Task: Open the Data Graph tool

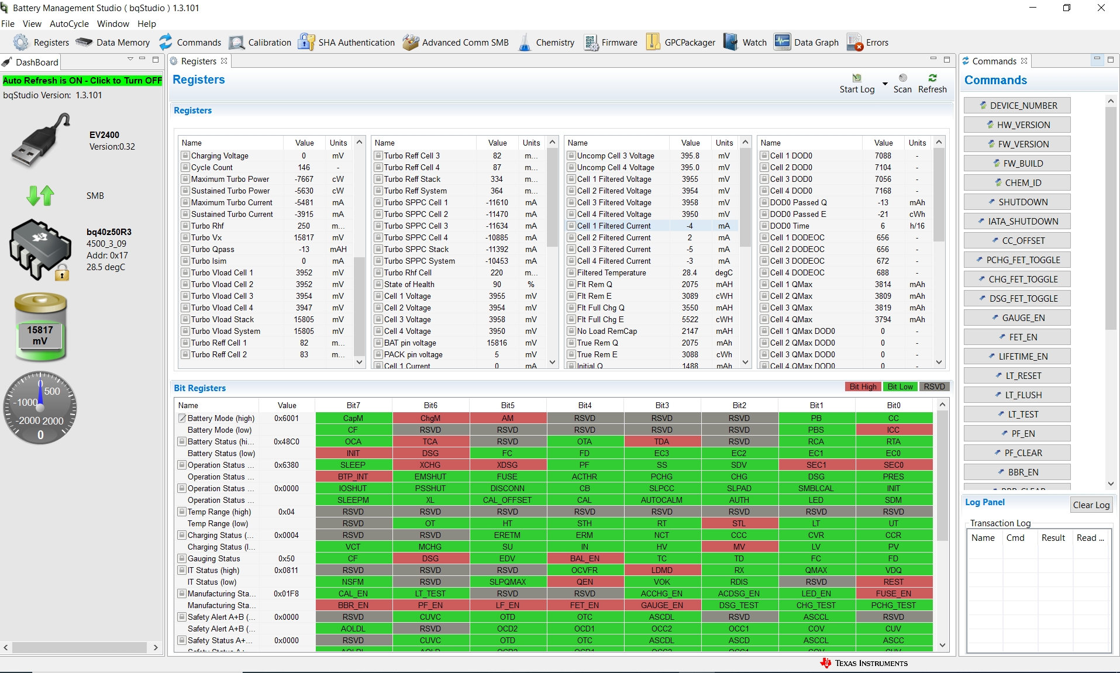Action: tap(806, 42)
